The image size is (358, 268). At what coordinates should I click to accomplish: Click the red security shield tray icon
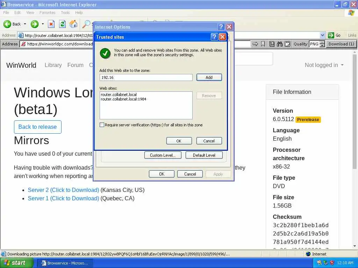(332, 263)
